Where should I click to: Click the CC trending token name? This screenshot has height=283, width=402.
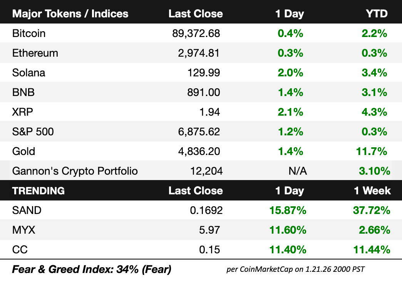[x=20, y=250]
